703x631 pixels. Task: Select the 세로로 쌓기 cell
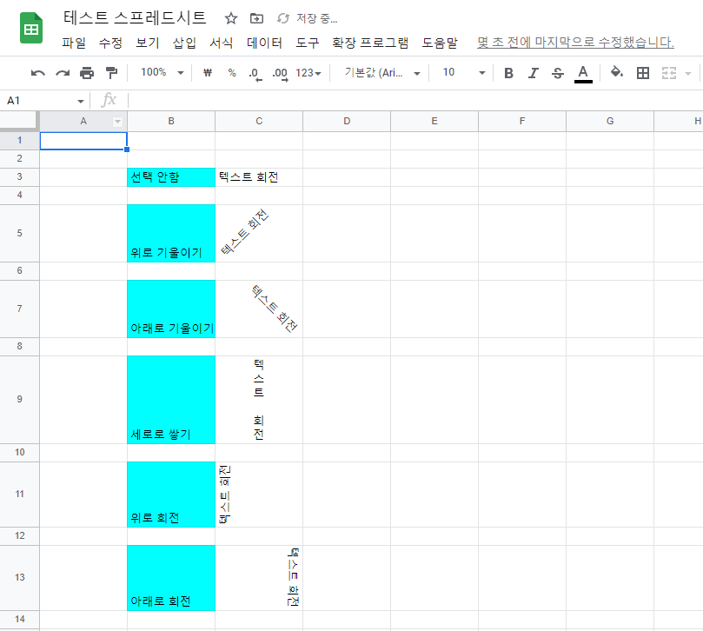pyautogui.click(x=171, y=400)
